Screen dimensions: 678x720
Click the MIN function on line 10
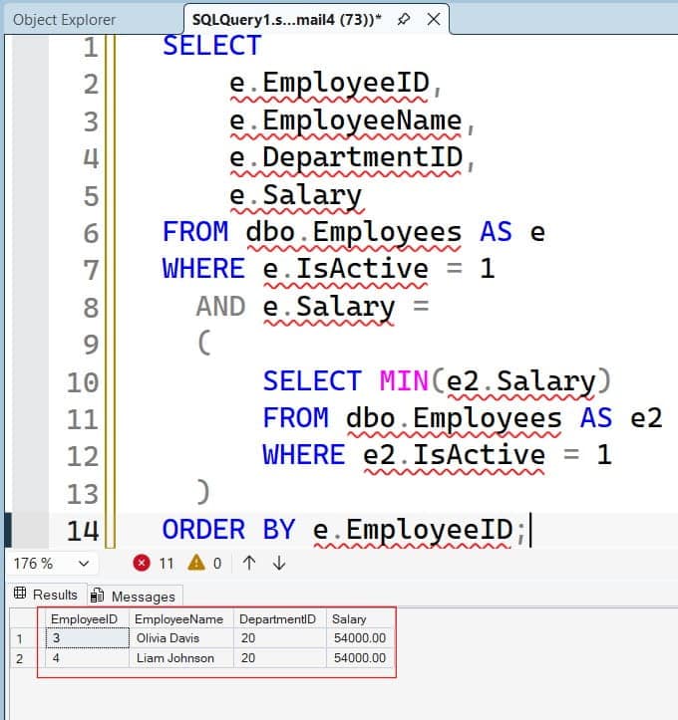(x=404, y=381)
